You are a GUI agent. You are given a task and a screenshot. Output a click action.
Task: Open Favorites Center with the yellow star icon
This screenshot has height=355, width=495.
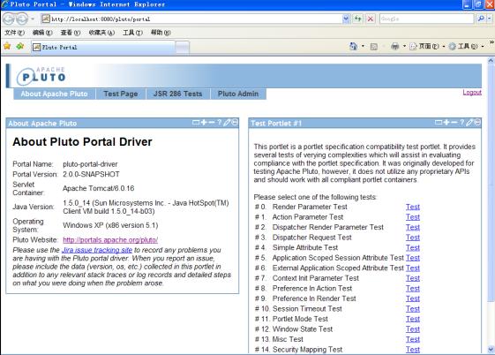7,47
